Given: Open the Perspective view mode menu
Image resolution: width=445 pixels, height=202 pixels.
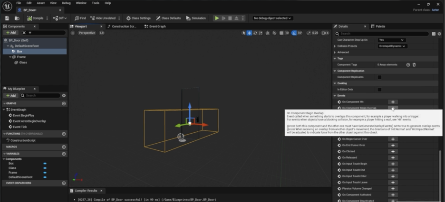Looking at the screenshot, I should click(87, 33).
